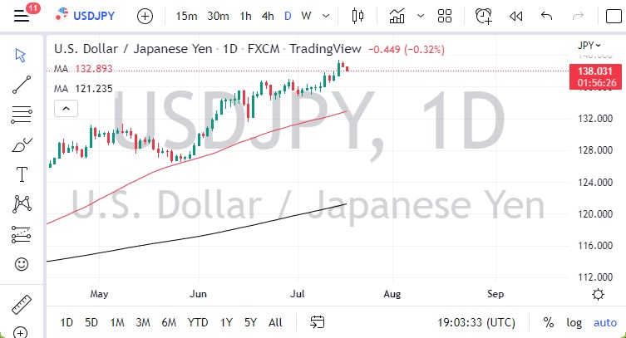This screenshot has height=338, width=626.
Task: Toggle percent scale mode
Action: 549,322
